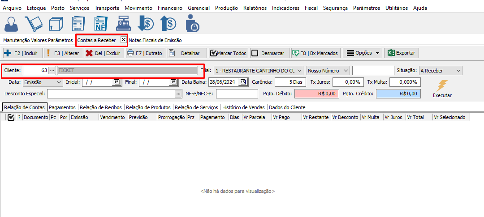Click the Desmarcar checkbox button
This screenshot has width=484, height=217.
pyautogui.click(x=268, y=53)
